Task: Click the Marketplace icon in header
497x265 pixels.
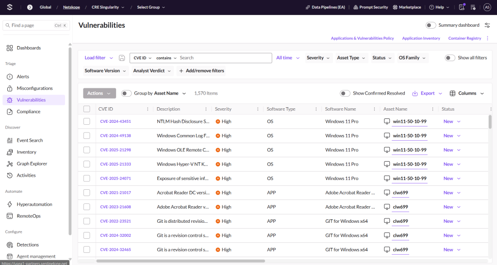Action: click(x=395, y=7)
